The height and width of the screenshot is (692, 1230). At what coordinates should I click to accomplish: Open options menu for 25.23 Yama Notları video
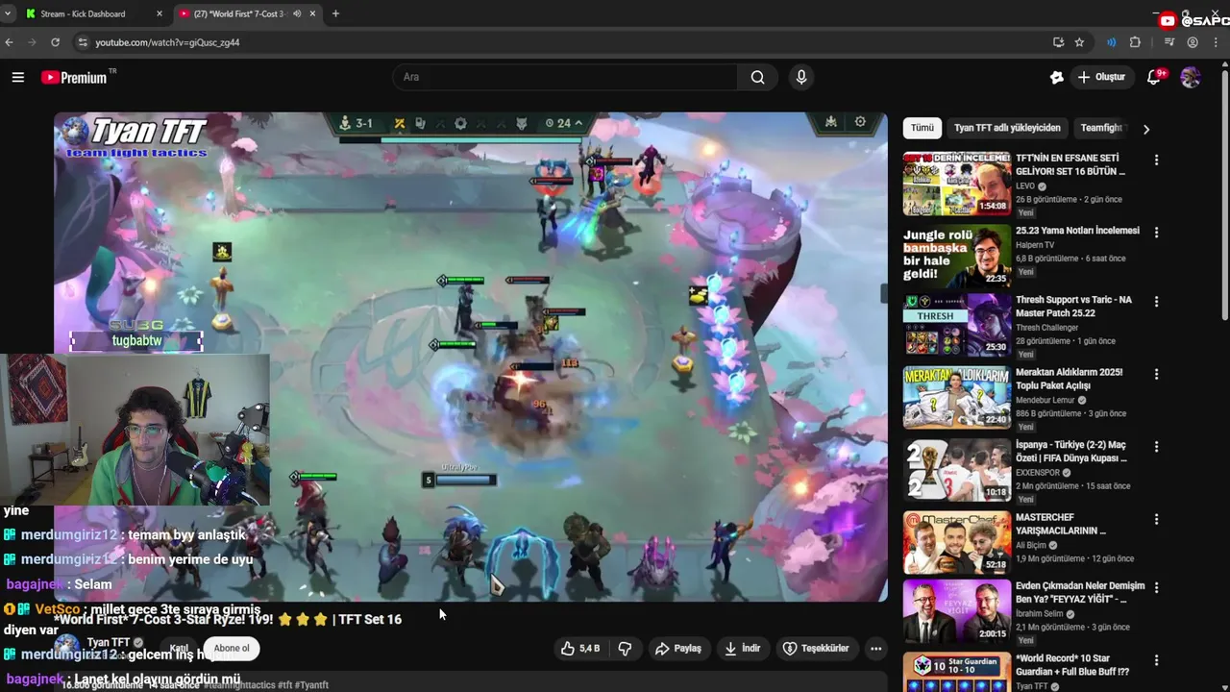coord(1156,233)
